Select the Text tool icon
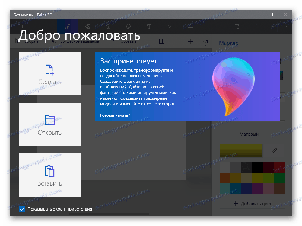This screenshot has height=226, width=302. click(149, 26)
